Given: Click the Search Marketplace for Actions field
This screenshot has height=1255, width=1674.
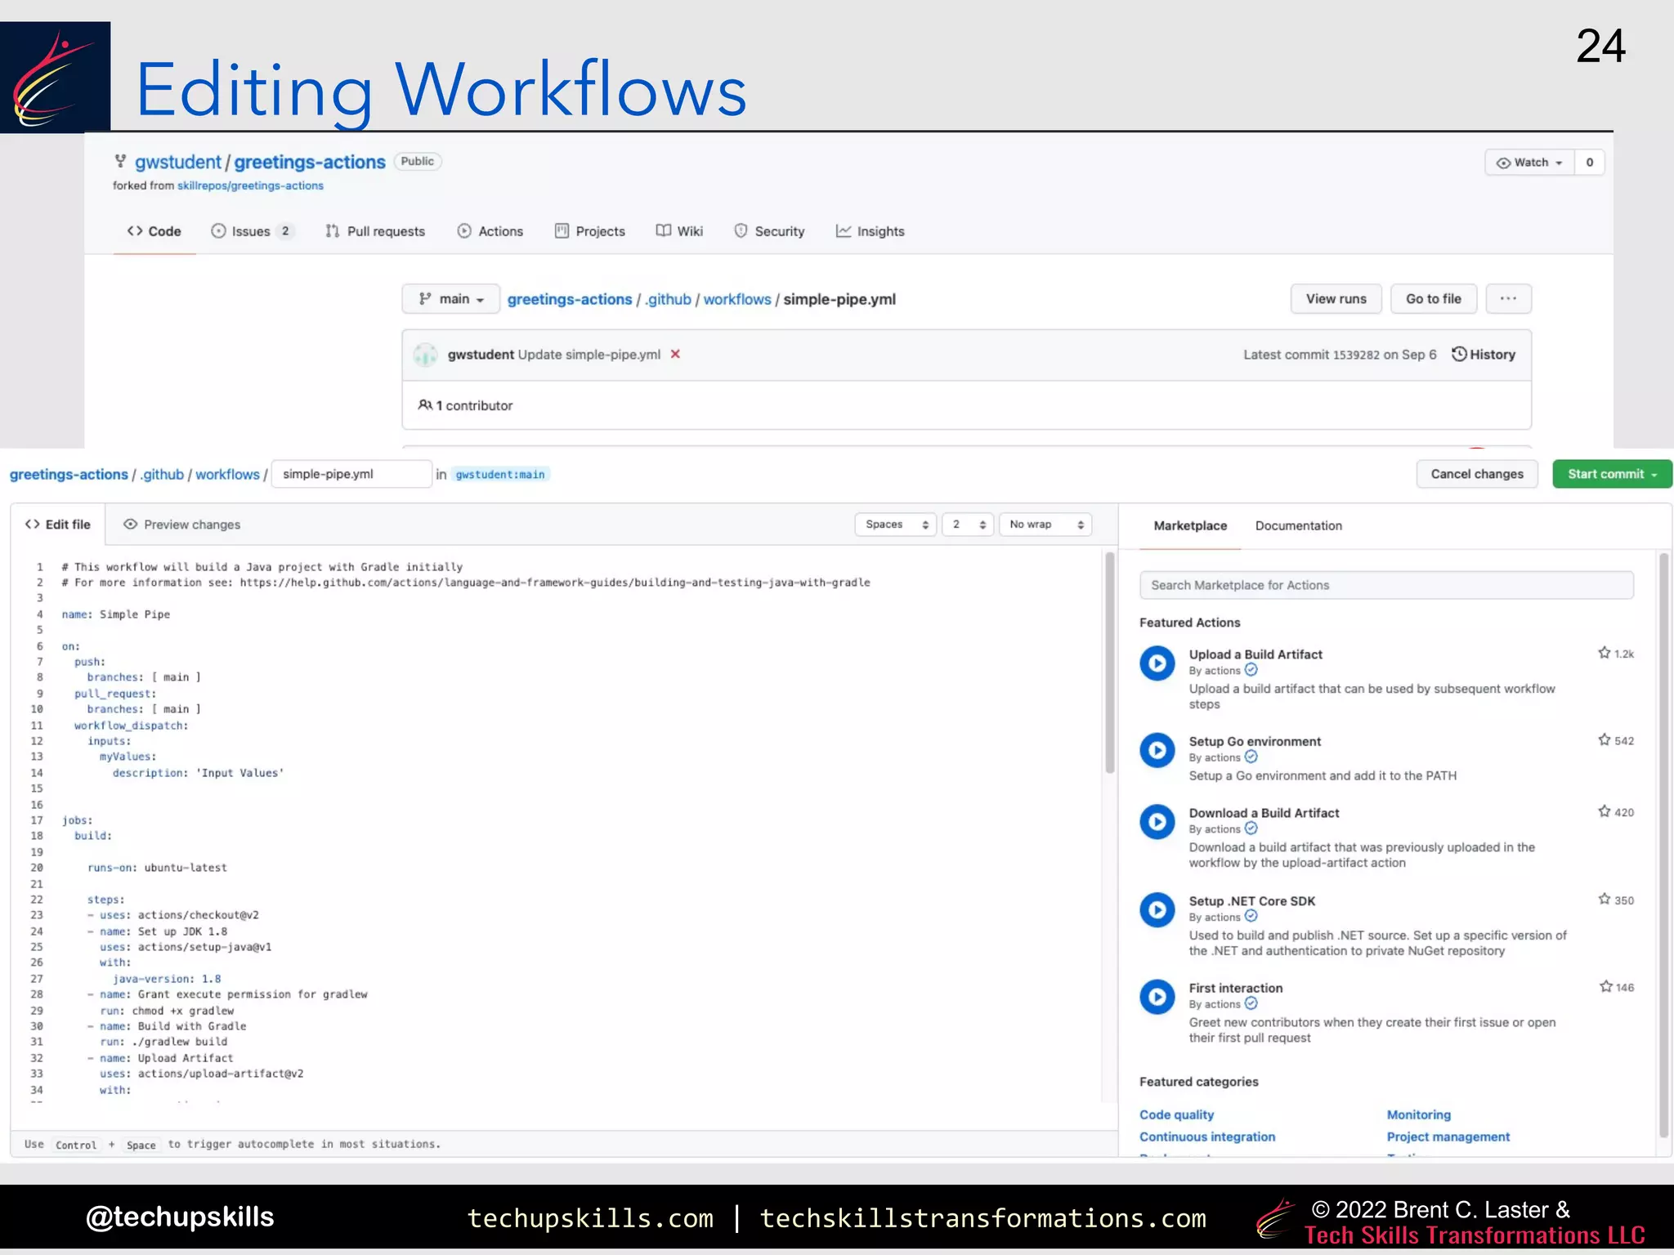Looking at the screenshot, I should pyautogui.click(x=1386, y=585).
